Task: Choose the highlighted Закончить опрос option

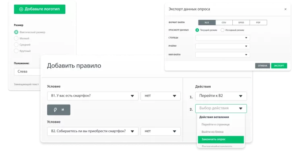Action: (221, 139)
